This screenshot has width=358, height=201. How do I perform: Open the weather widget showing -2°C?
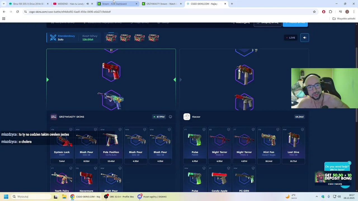click(x=291, y=197)
